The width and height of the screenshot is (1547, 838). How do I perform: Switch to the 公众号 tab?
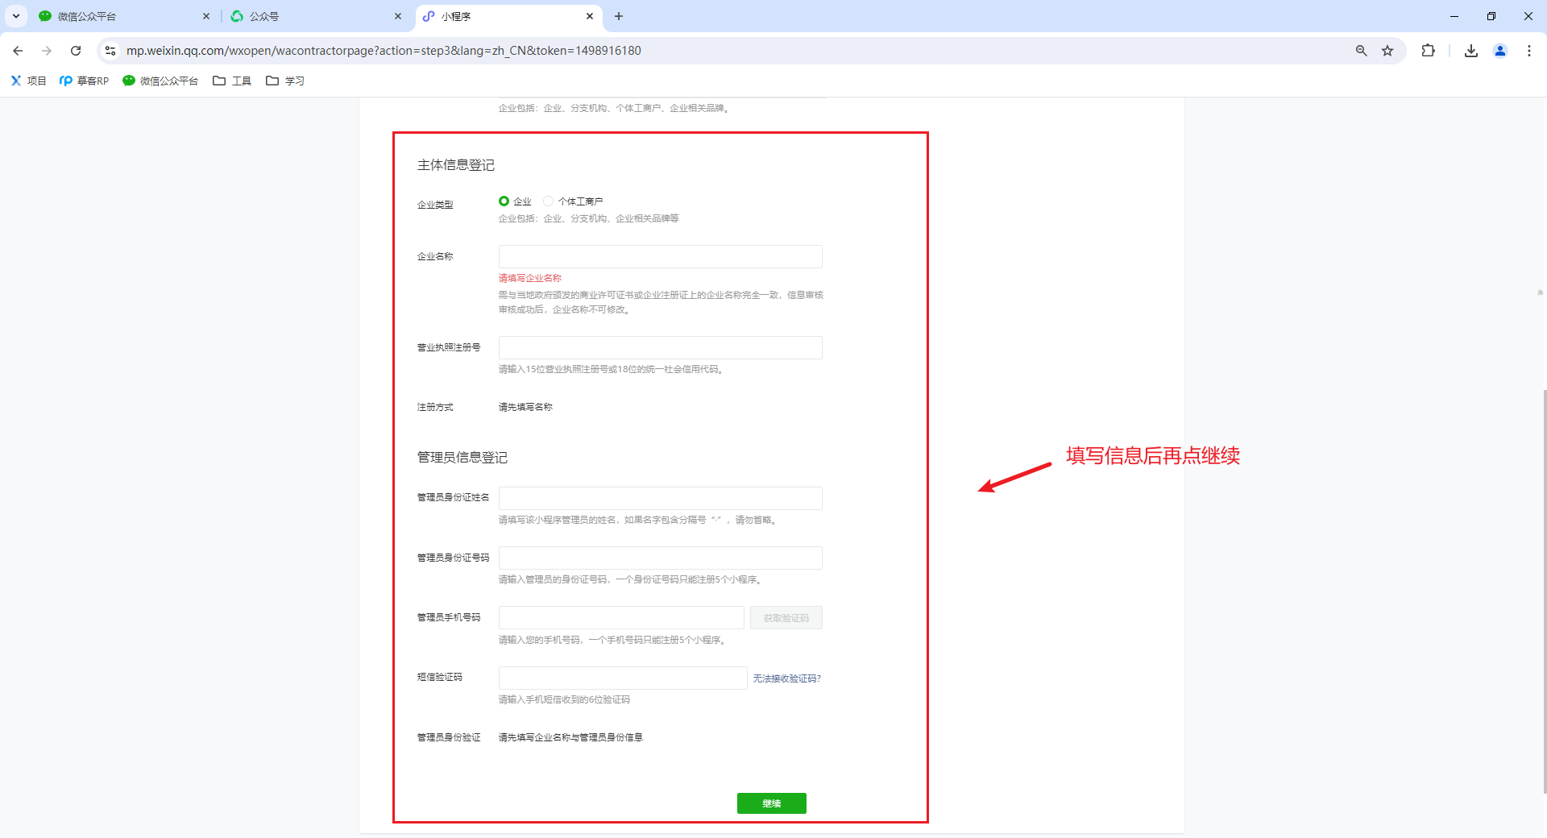pos(317,16)
